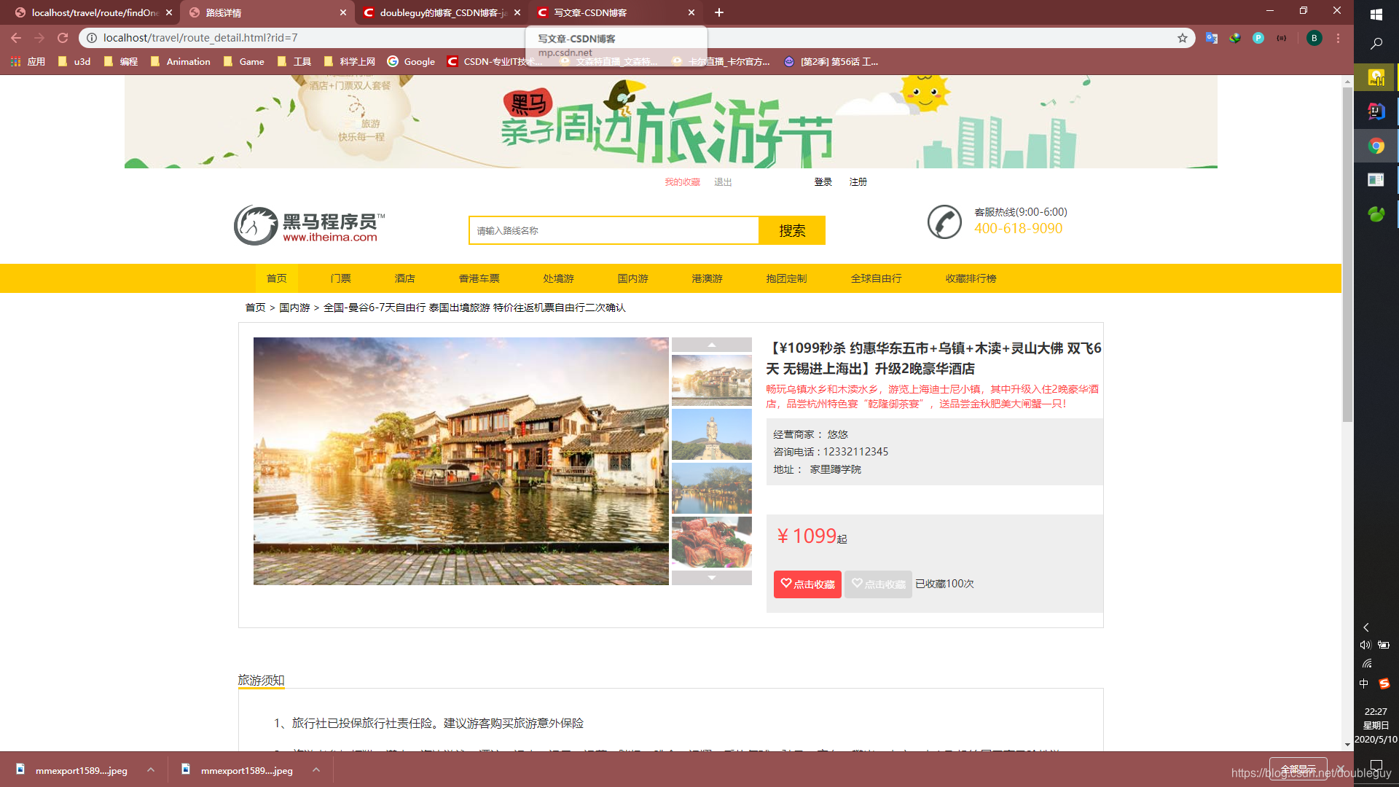Select the Lingshan Buddha statue thumbnail

coord(711,434)
